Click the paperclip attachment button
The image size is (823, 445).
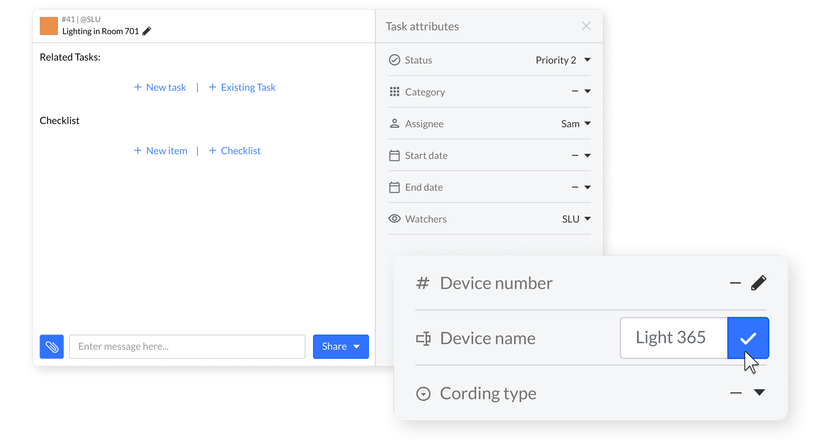52,347
